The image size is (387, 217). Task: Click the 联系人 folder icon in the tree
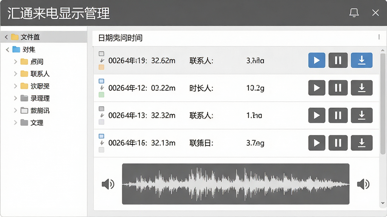[24, 73]
